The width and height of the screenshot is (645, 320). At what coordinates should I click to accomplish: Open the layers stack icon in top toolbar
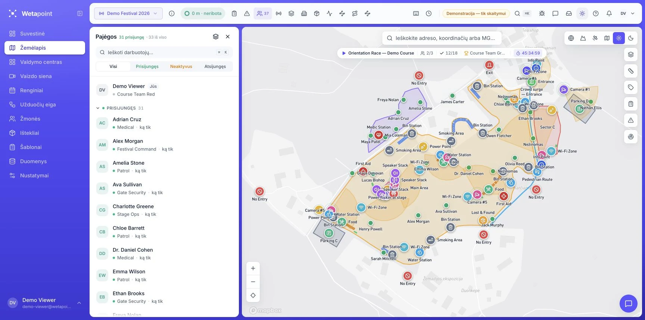coord(292,13)
